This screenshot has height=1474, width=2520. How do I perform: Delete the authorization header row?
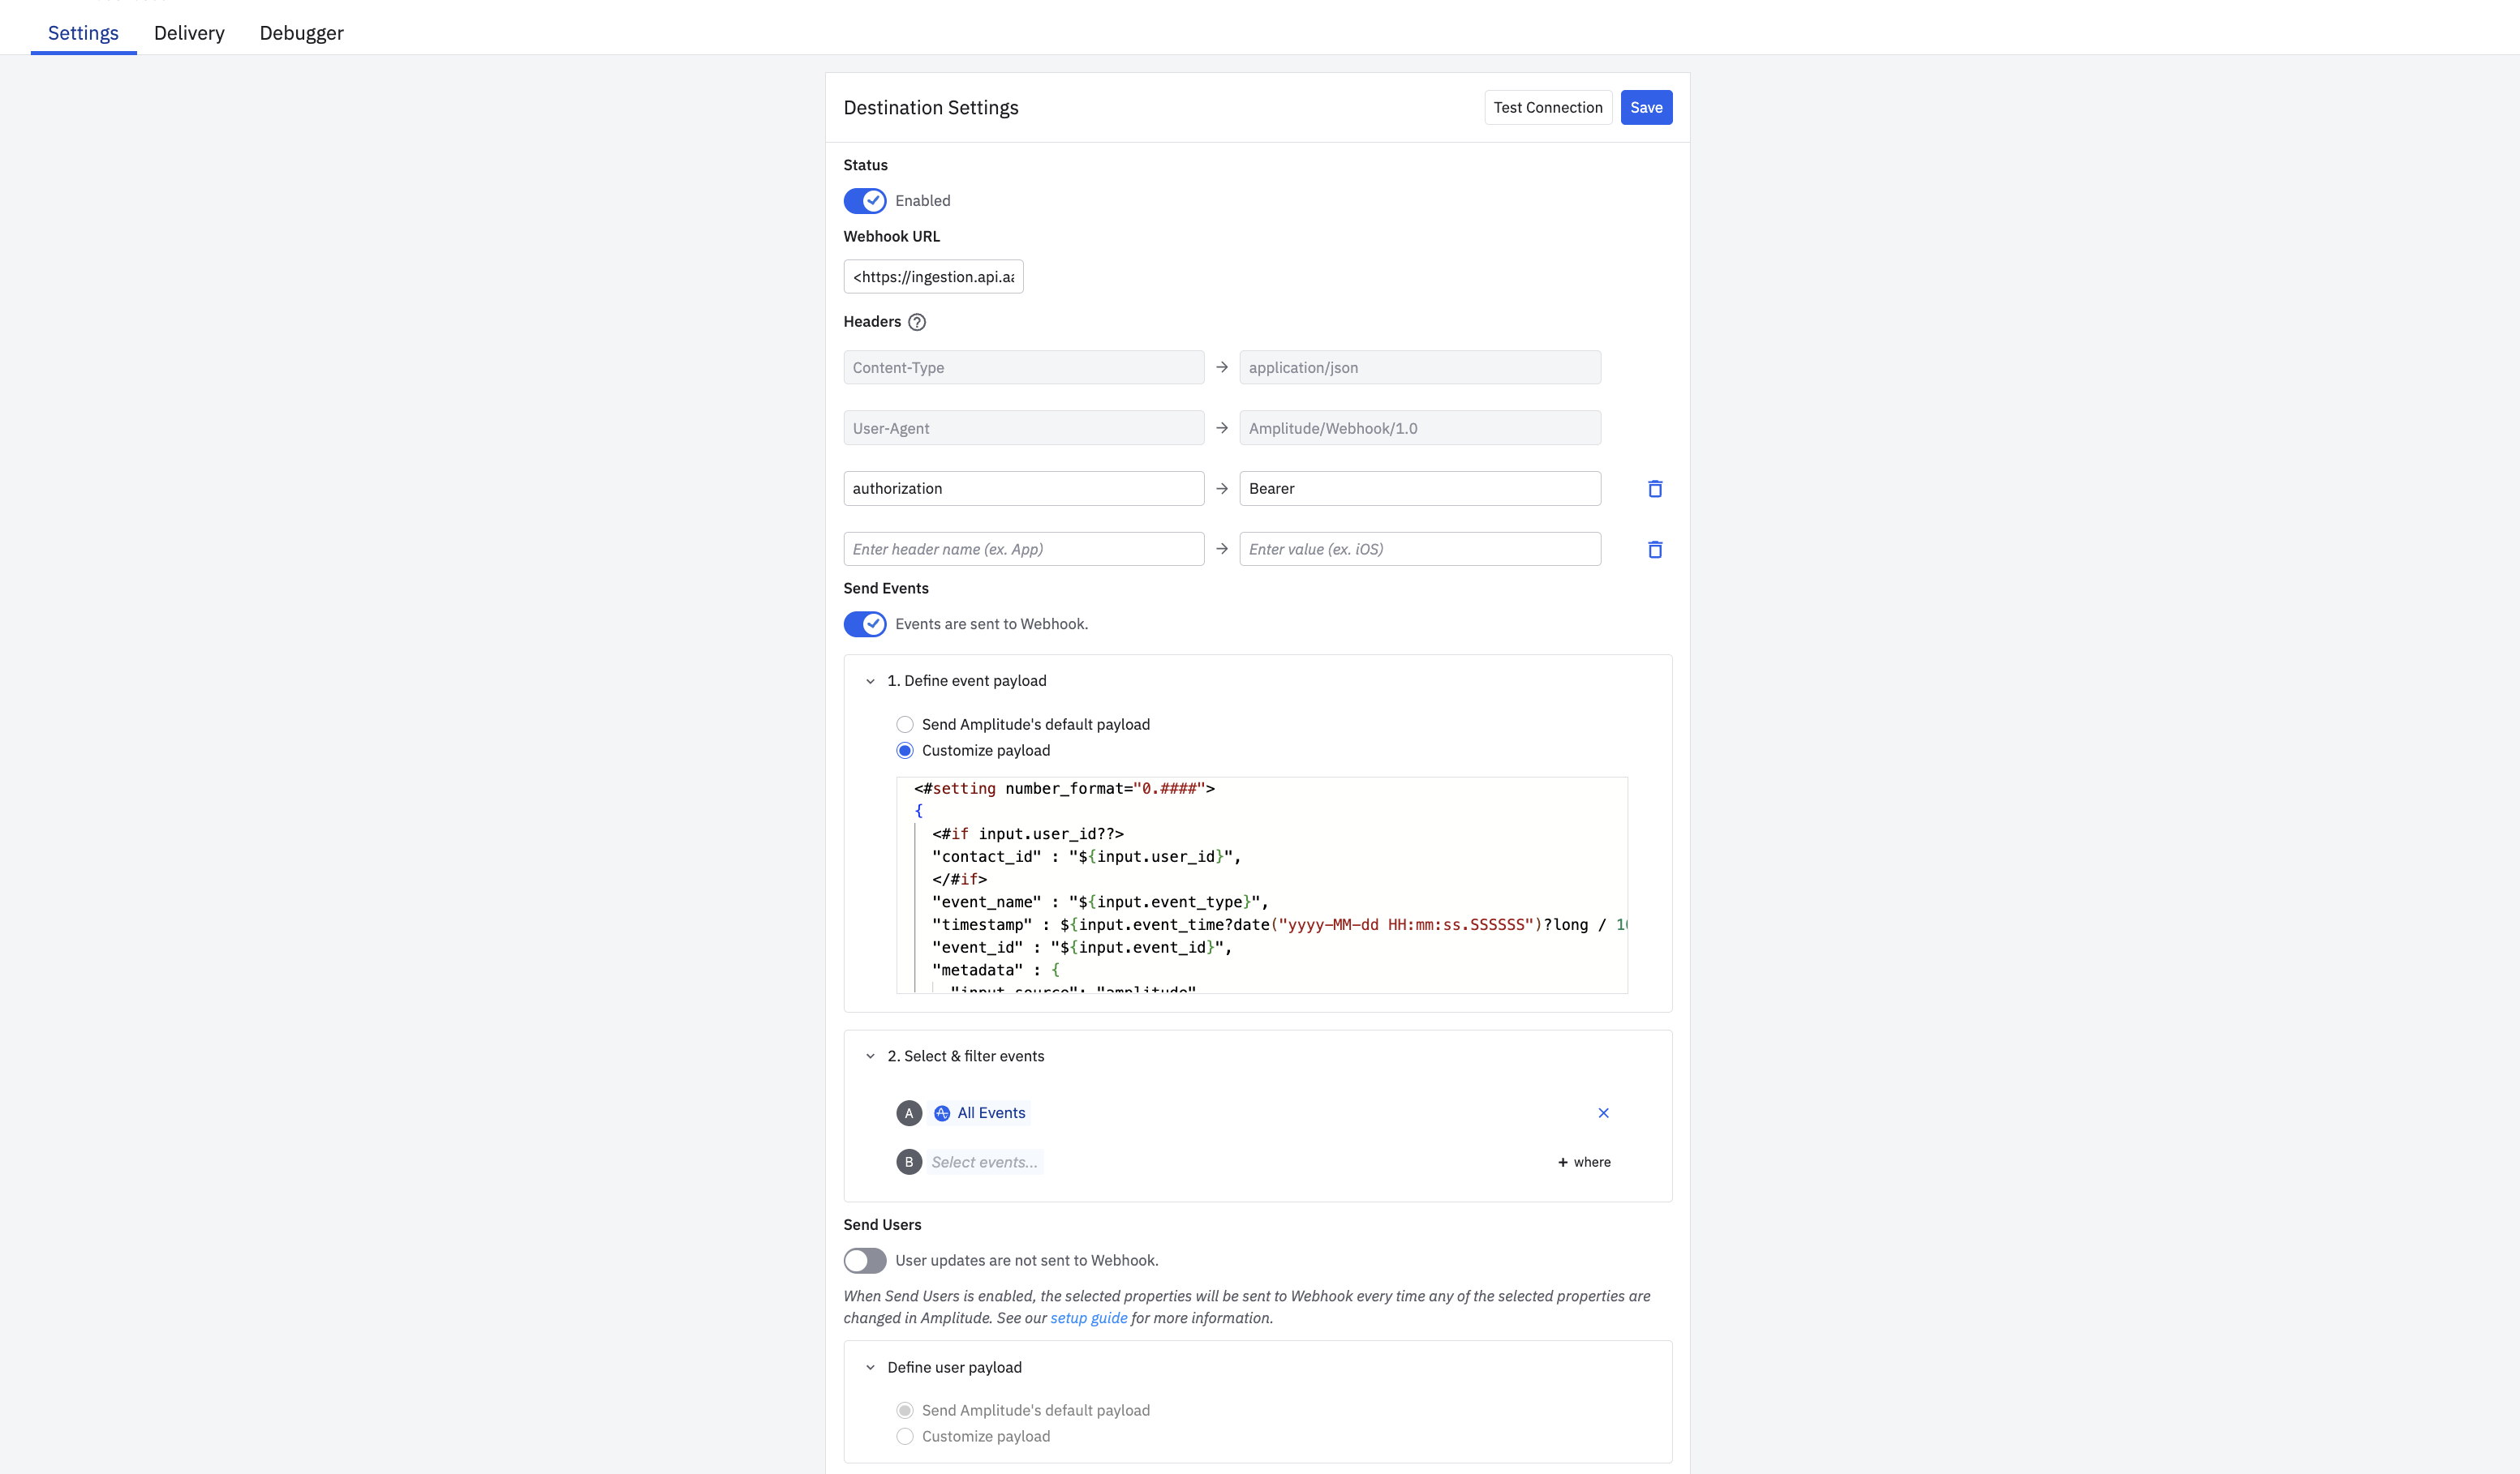(1654, 489)
